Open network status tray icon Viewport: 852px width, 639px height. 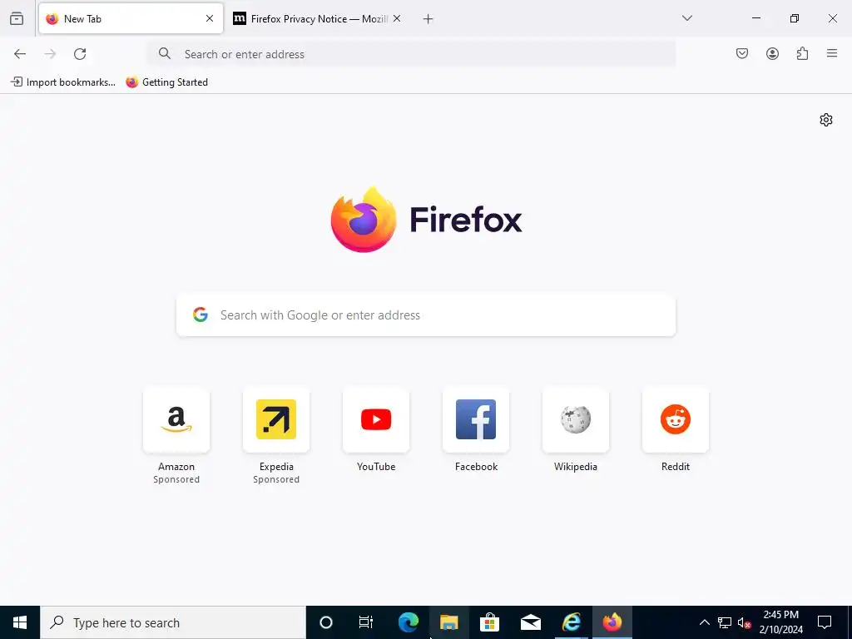(x=725, y=622)
